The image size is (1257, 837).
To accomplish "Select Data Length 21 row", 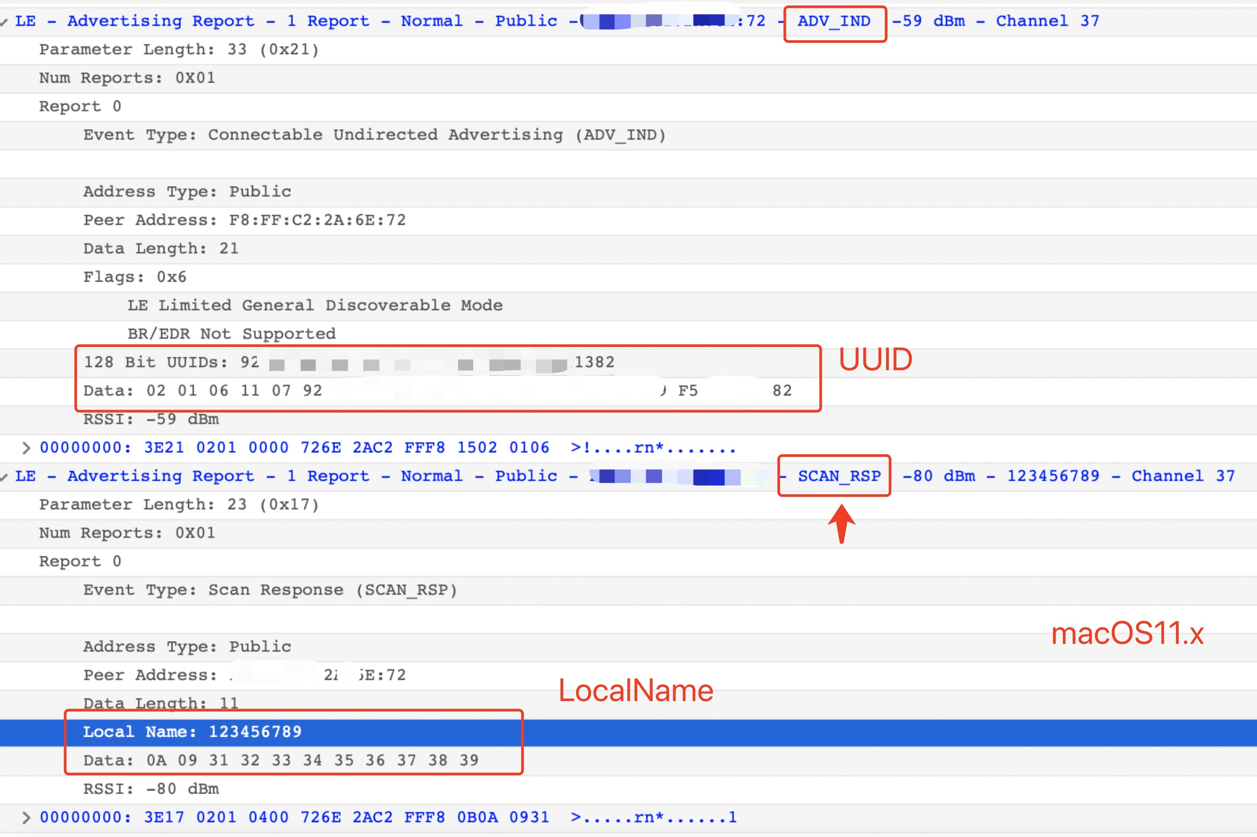I will click(x=161, y=249).
